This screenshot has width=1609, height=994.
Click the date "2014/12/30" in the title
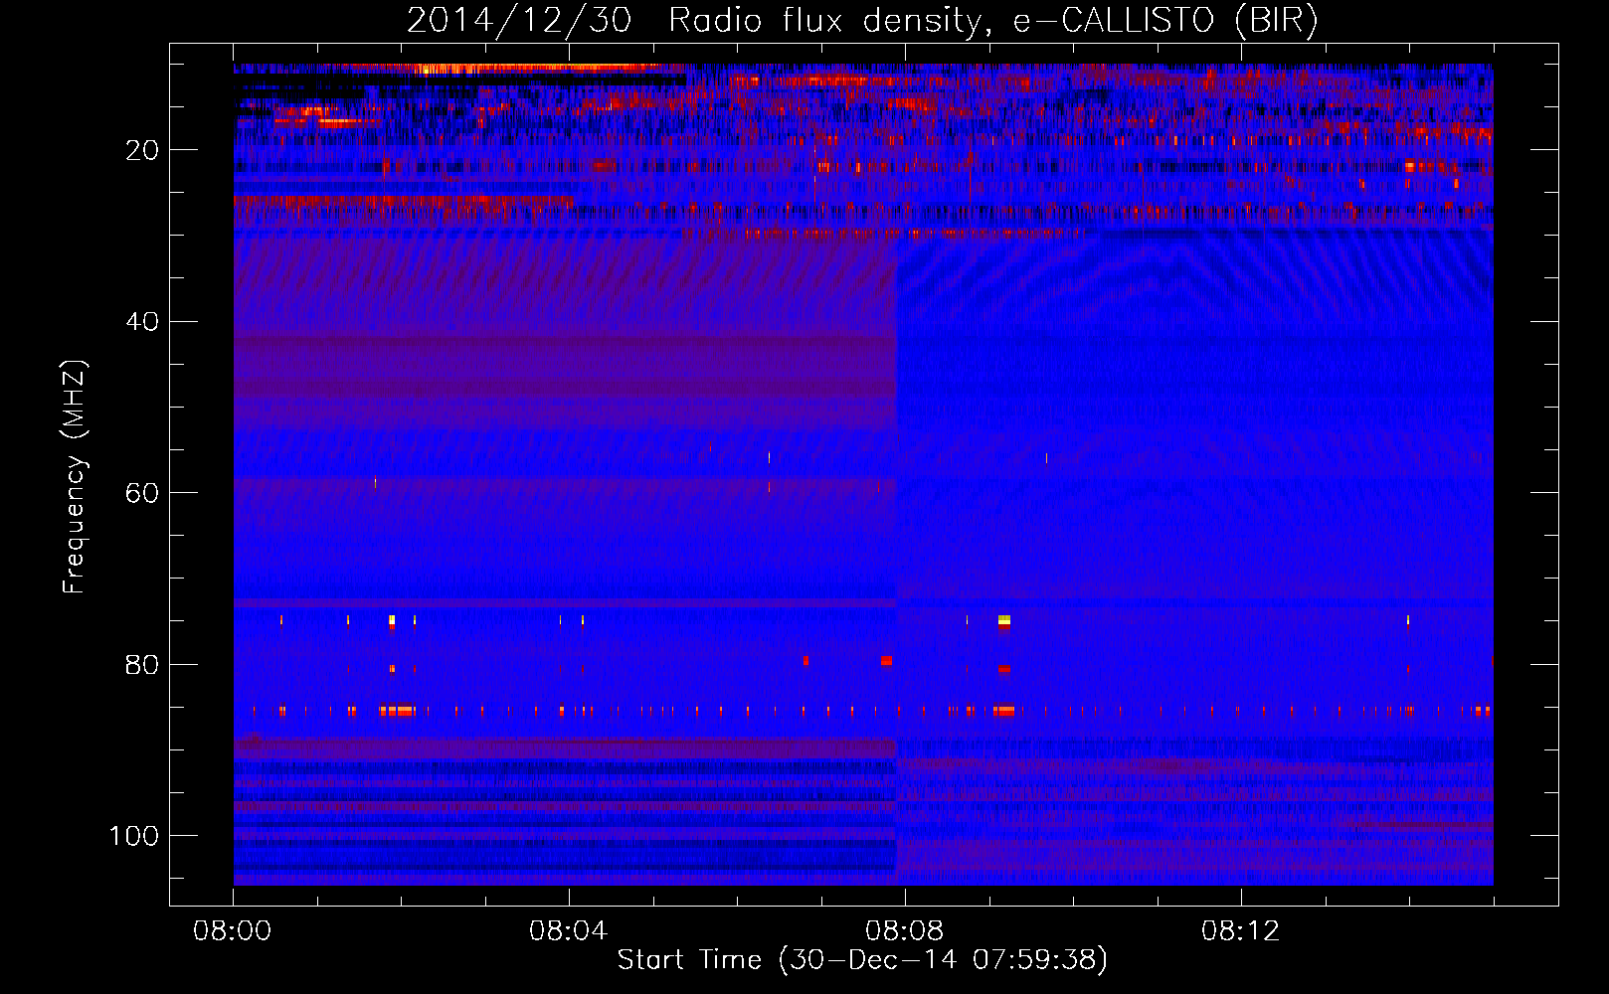coord(519,21)
